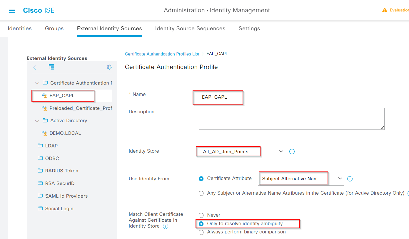Select EAP_CAPL in the sidebar tree
Screen dimensions: 409x239
click(62, 95)
